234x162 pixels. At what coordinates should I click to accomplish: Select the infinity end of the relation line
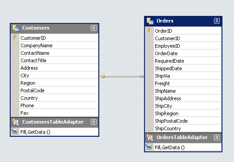tap(141, 76)
